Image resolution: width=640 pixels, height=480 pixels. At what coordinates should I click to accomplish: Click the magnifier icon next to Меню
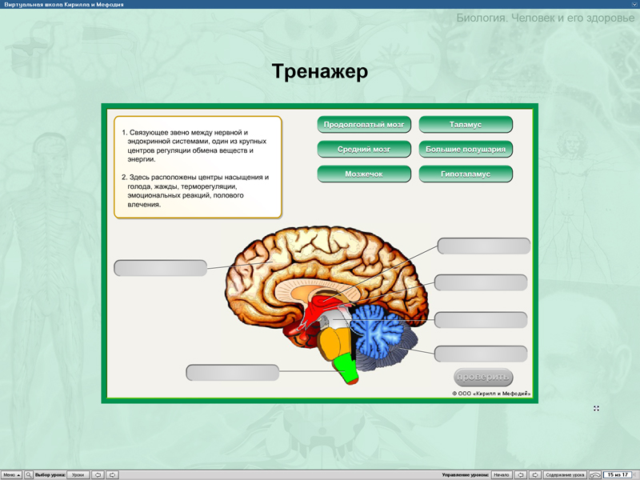[29, 474]
